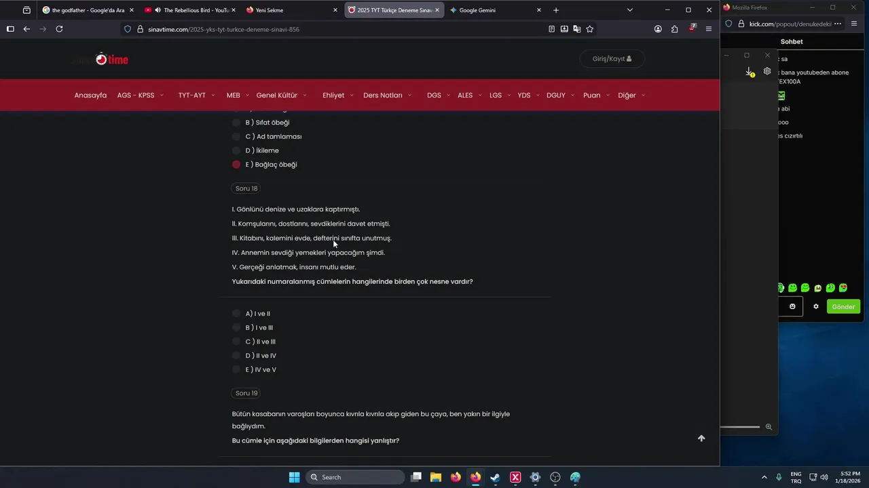Open the Firefox account icon
869x488 pixels.
click(x=658, y=29)
